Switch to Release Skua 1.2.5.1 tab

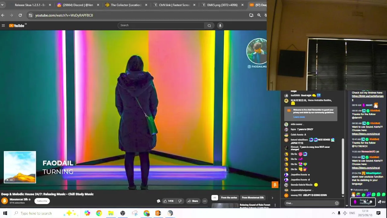[x=30, y=5]
